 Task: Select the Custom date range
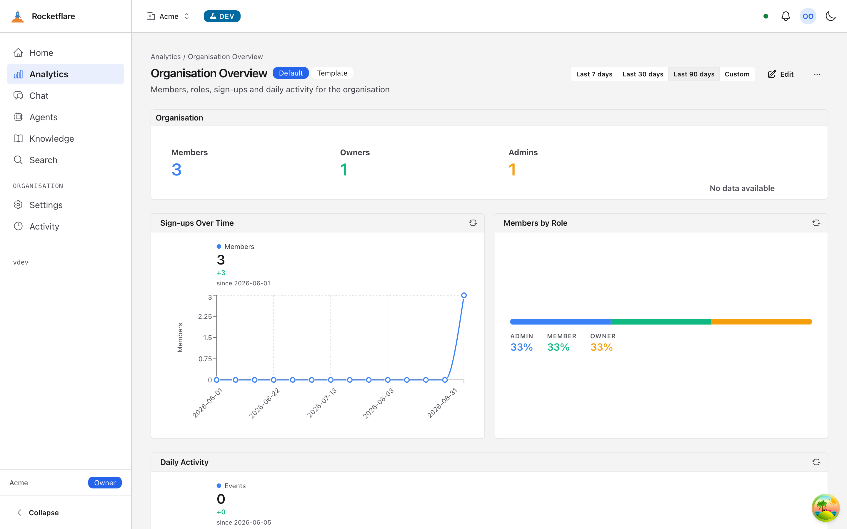point(737,74)
